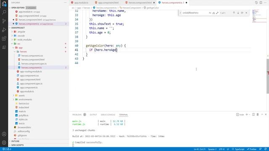269x151 pixels.
Task: Close the terminal panel
Action: tap(266, 115)
